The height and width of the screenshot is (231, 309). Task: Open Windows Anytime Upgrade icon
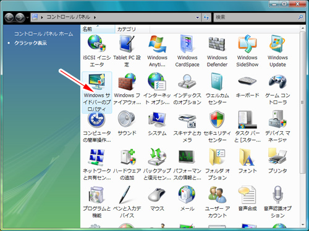157,44
